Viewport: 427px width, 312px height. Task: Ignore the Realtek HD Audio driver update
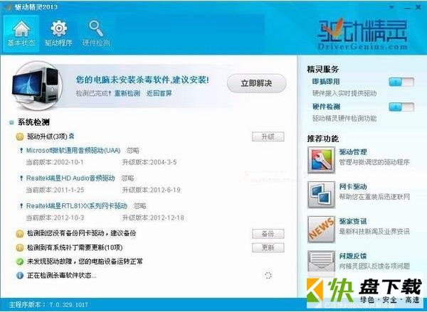point(127,178)
